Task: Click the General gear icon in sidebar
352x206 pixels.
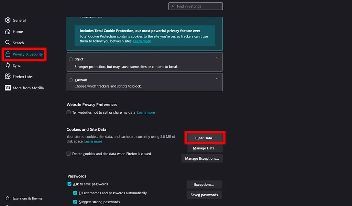Action: [x=8, y=20]
